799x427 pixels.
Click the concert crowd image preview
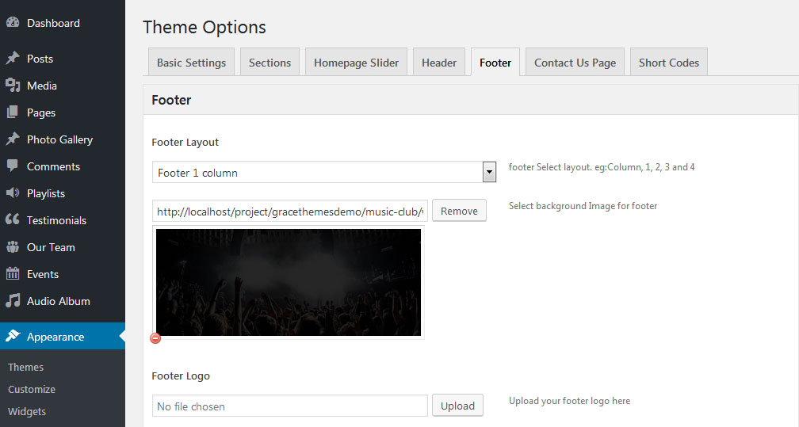pyautogui.click(x=289, y=282)
